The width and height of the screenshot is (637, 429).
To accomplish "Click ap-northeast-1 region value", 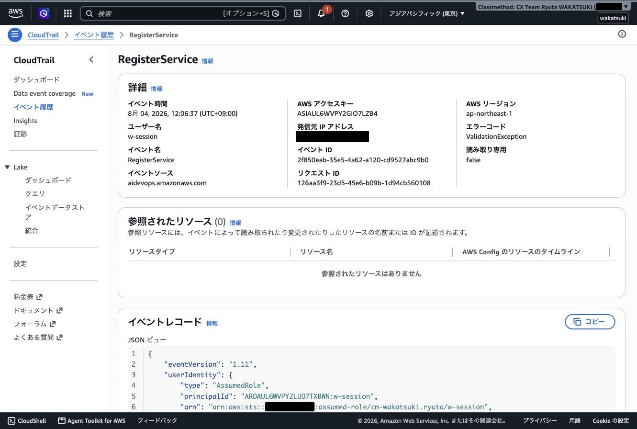I will click(x=489, y=113).
